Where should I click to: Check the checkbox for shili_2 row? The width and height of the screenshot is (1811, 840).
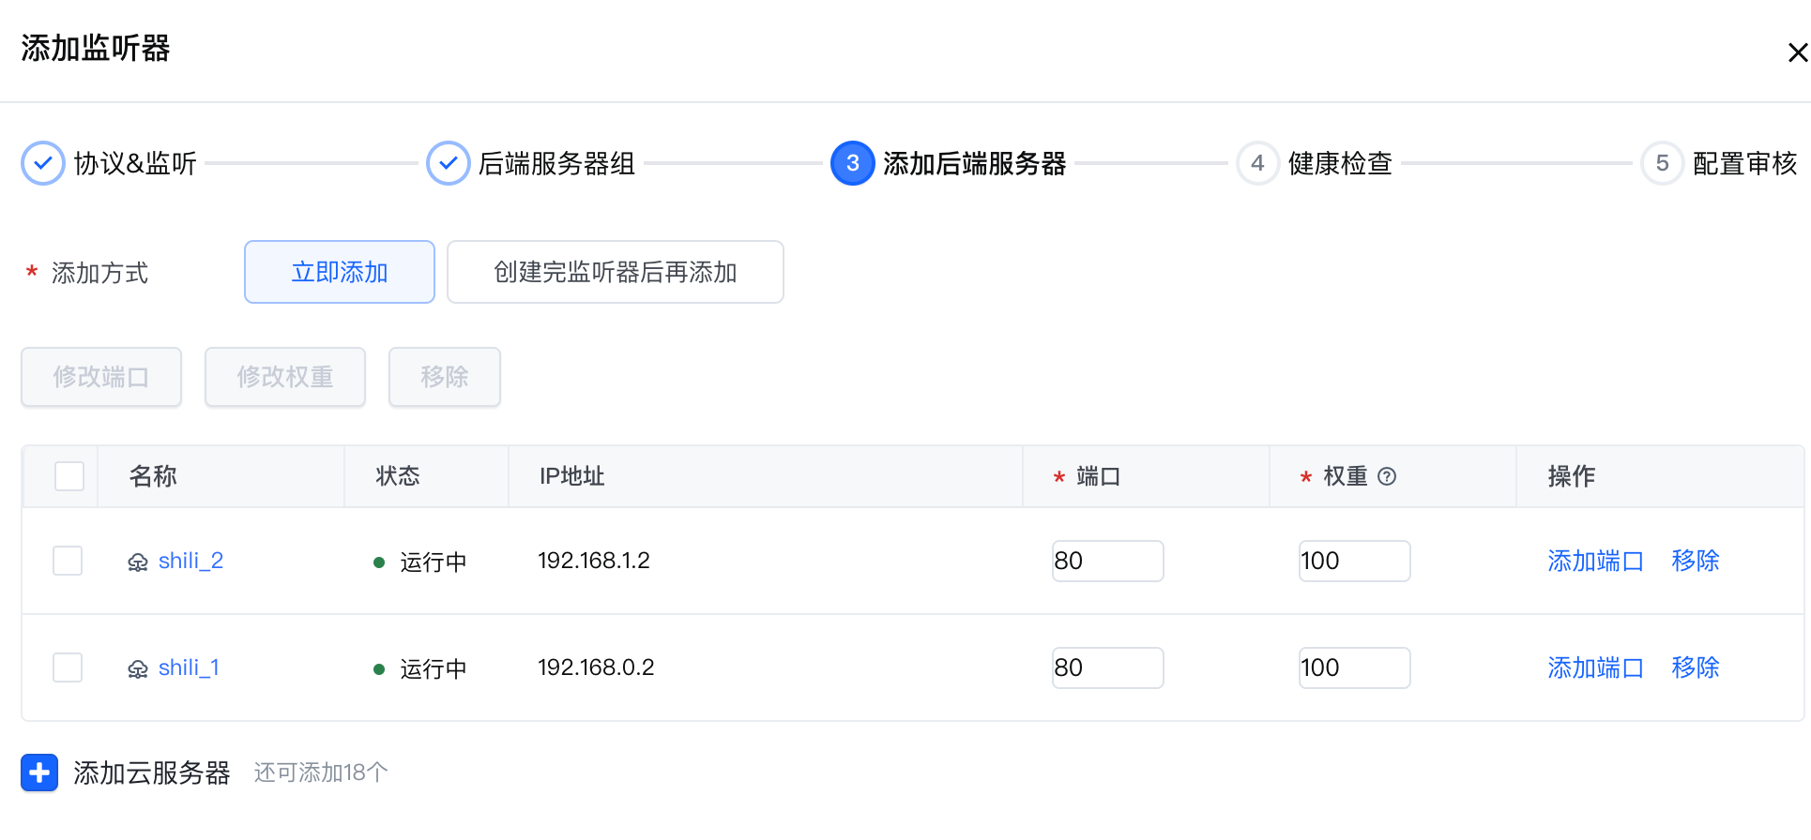click(x=68, y=561)
